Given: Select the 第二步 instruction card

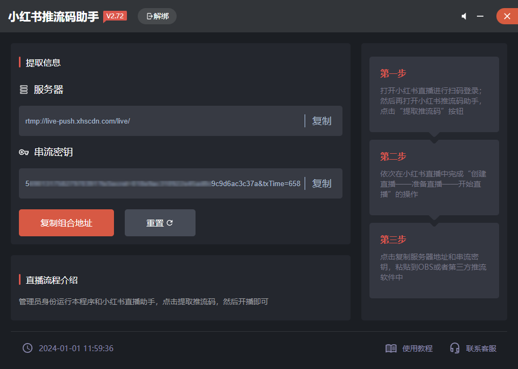Looking at the screenshot, I should point(434,177).
